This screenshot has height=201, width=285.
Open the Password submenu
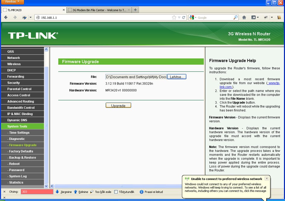tap(23, 170)
